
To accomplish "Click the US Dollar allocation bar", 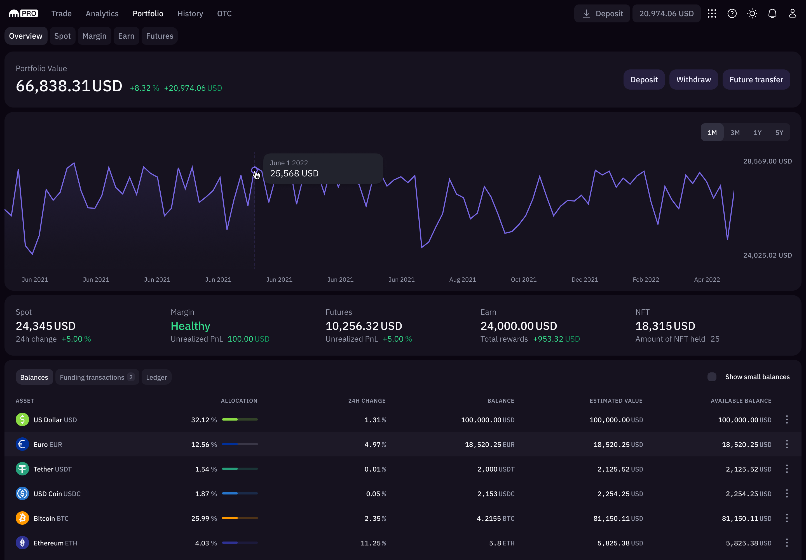I will coord(240,420).
